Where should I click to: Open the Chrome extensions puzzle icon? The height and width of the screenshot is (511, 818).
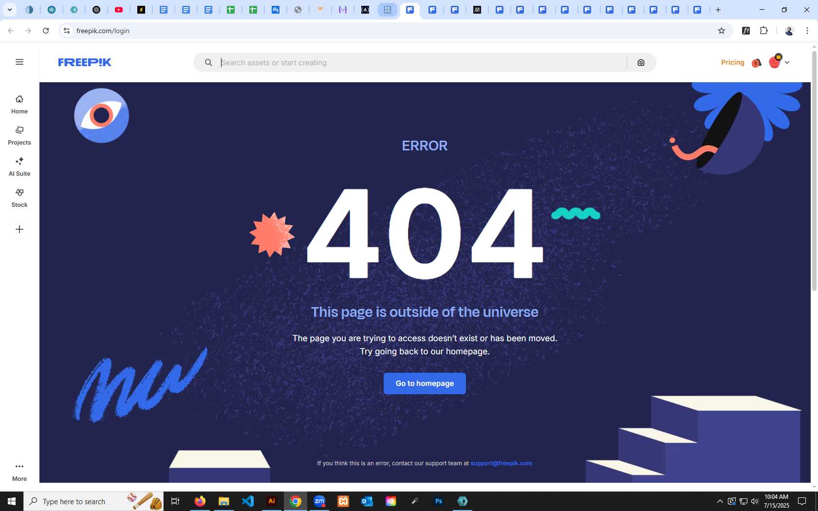(x=763, y=31)
